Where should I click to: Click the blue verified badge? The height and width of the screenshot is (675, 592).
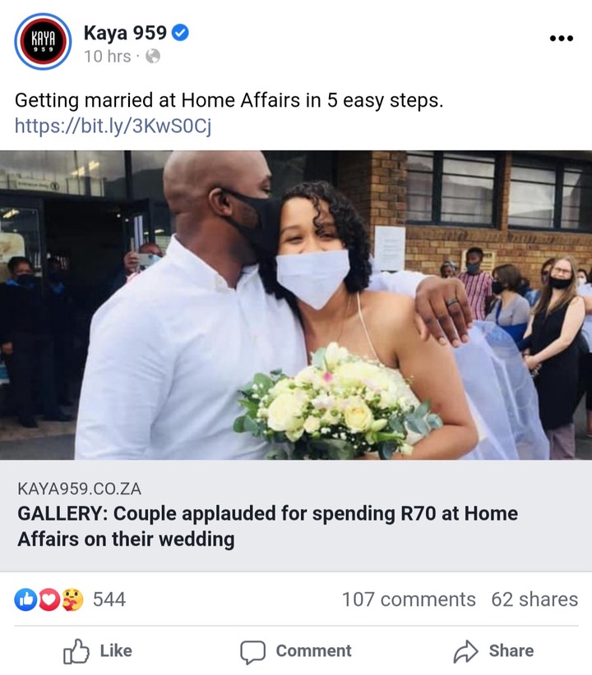(180, 33)
